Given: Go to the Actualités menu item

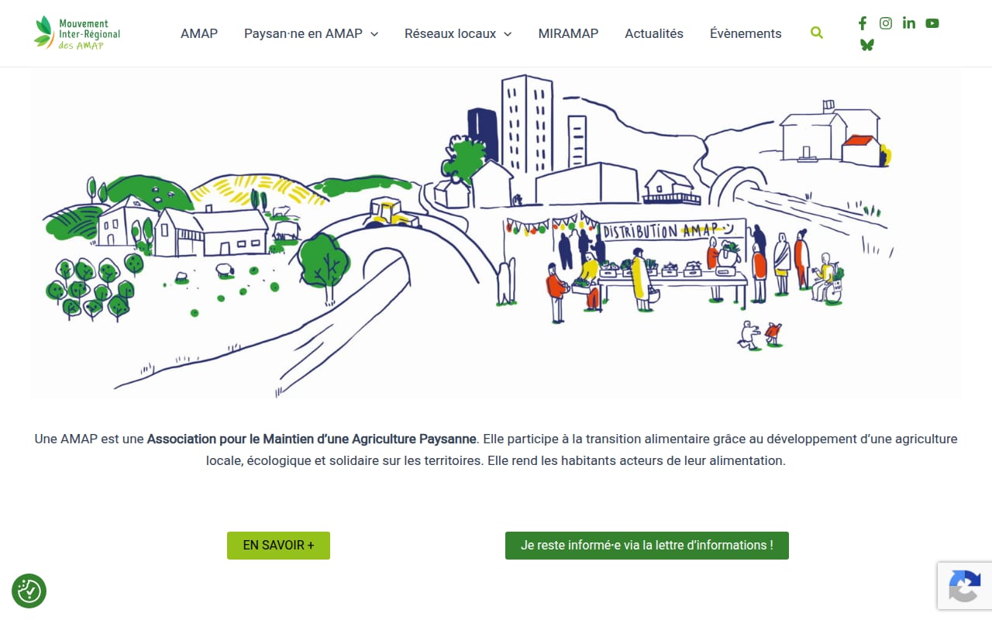Looking at the screenshot, I should [654, 33].
